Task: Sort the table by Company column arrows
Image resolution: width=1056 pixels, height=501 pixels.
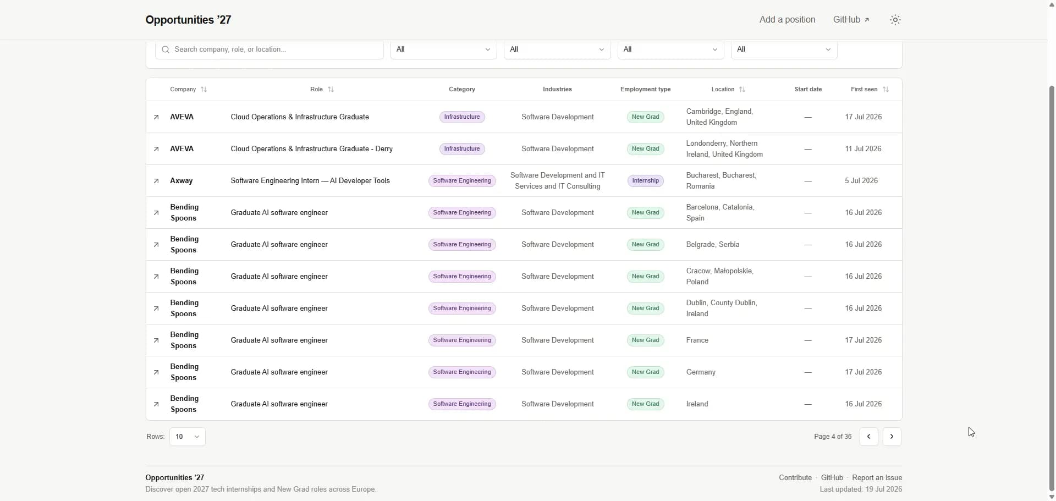Action: pyautogui.click(x=204, y=90)
